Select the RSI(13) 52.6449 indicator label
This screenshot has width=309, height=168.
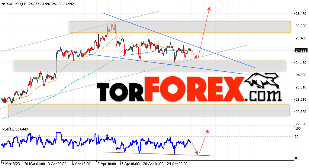(x=15, y=129)
